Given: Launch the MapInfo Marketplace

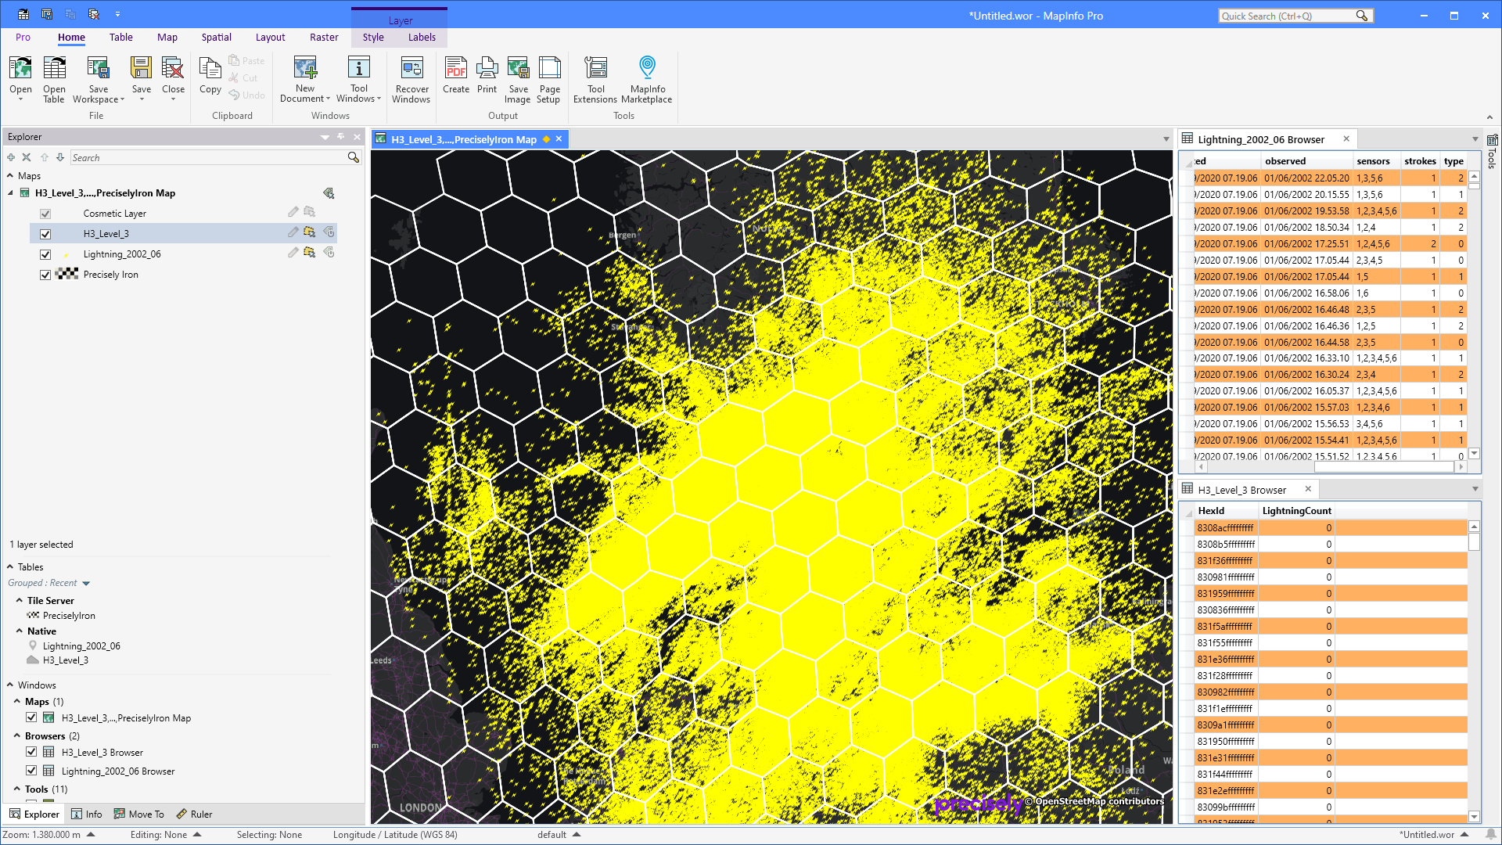Looking at the screenshot, I should [x=647, y=78].
